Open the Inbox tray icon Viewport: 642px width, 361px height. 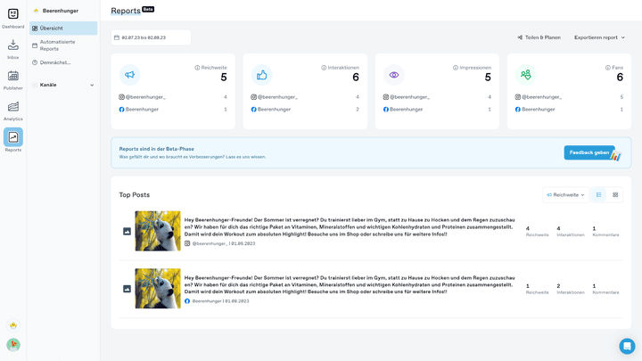point(13,45)
